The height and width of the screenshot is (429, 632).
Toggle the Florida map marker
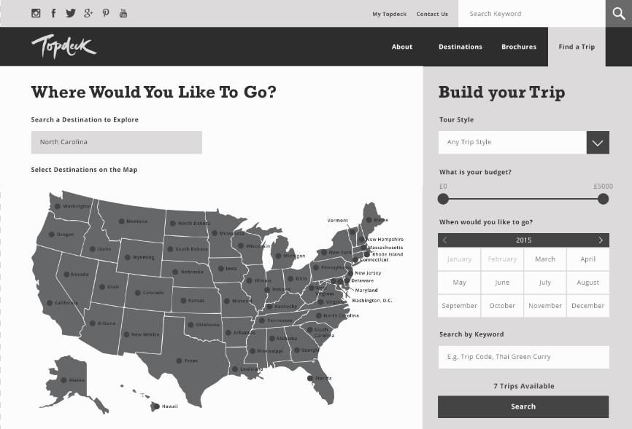310,378
